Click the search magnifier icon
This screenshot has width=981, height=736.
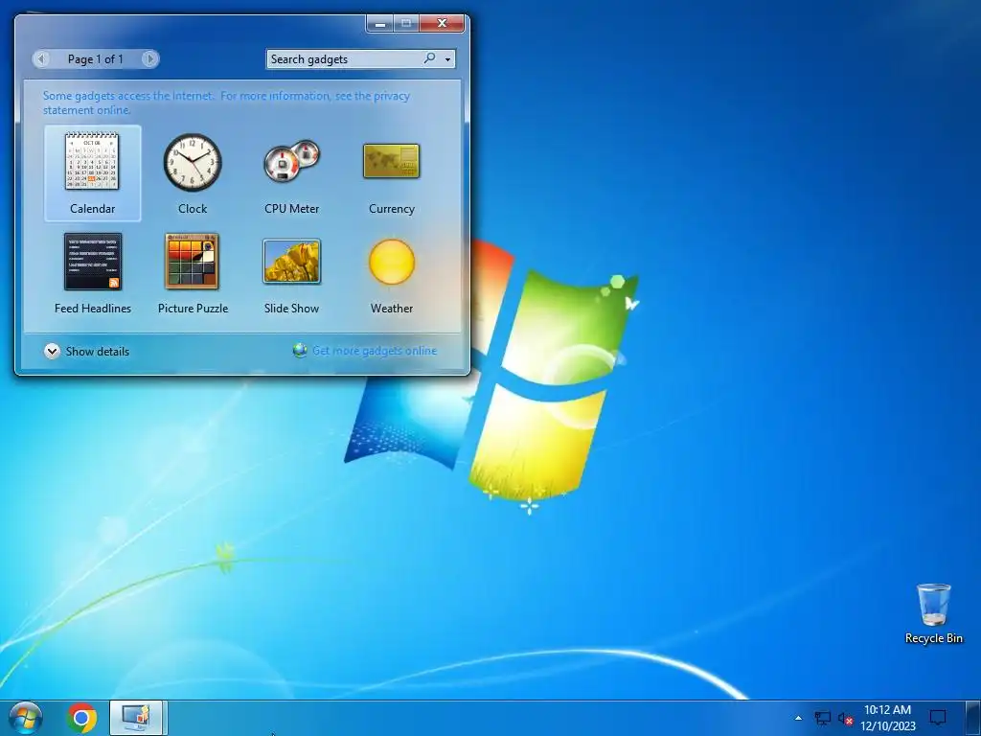[x=429, y=58]
